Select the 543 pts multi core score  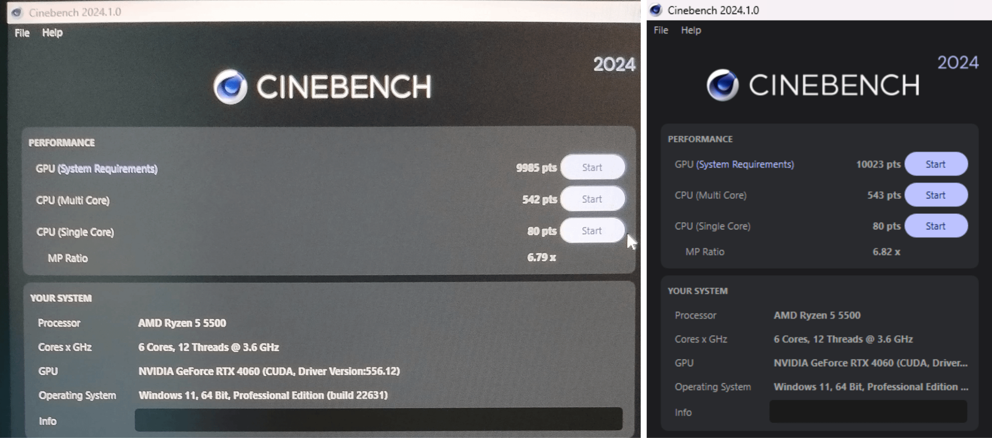tap(884, 195)
